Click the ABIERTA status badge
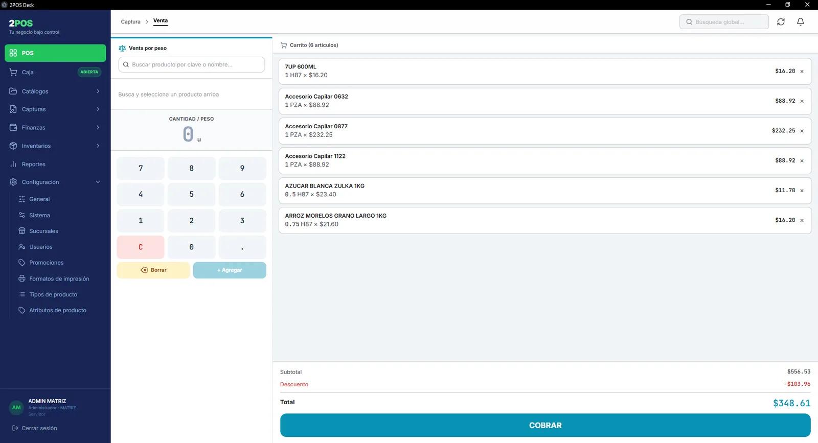The image size is (818, 443). point(89,72)
